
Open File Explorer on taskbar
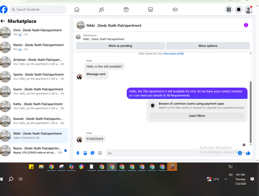(x=41, y=167)
